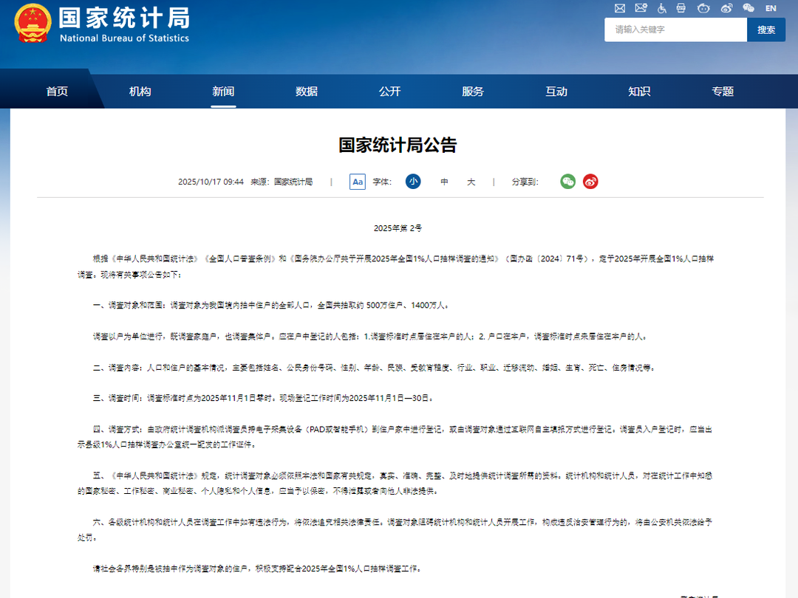Open the 数据 navigation menu
The height and width of the screenshot is (598, 798).
307,92
